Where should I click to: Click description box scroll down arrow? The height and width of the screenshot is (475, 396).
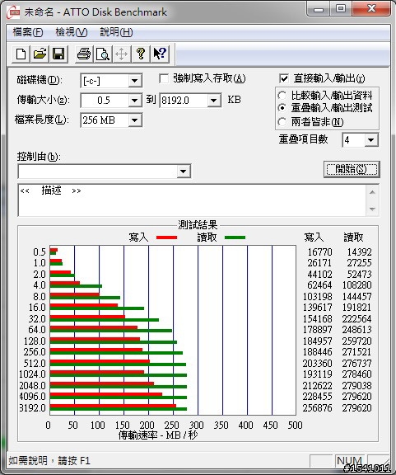pos(372,209)
